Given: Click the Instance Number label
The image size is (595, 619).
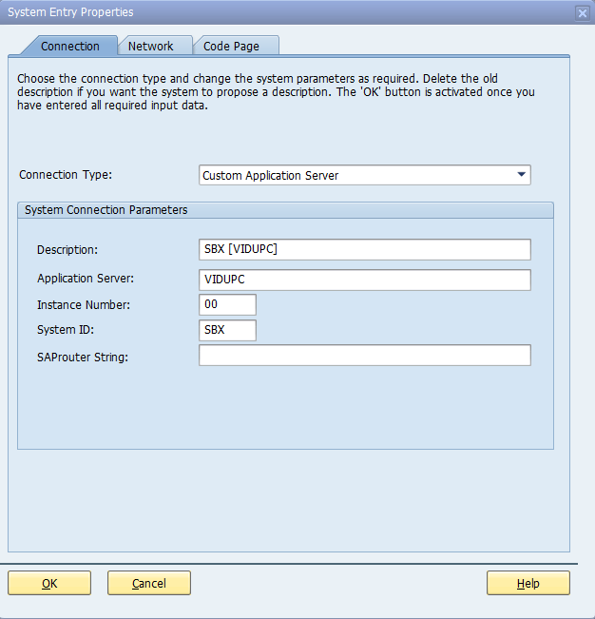Looking at the screenshot, I should coord(84,305).
